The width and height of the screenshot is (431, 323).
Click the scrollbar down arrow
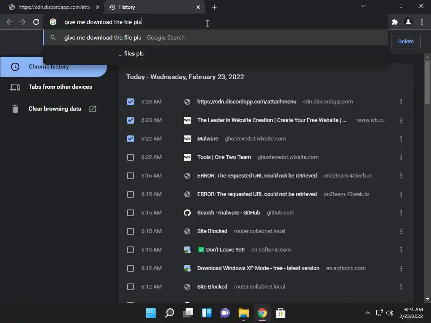(427, 299)
